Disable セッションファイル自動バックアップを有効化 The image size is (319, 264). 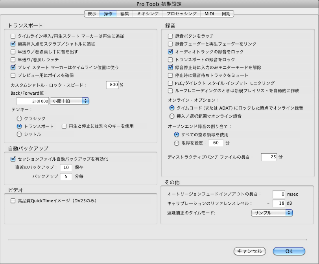point(13,159)
